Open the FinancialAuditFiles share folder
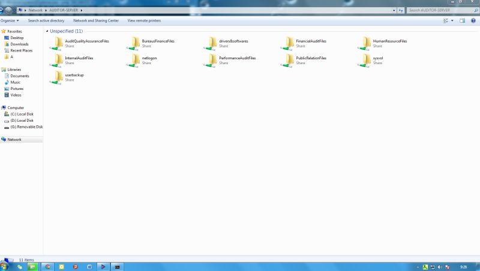Screen dimensions: 480x271 coord(303,43)
